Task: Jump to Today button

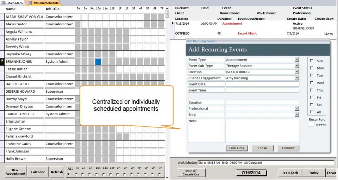Action: 314,173
